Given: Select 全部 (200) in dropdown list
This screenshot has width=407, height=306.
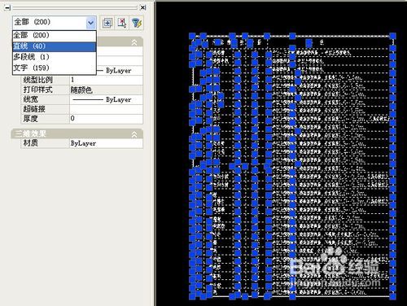Looking at the screenshot, I should tap(55, 36).
